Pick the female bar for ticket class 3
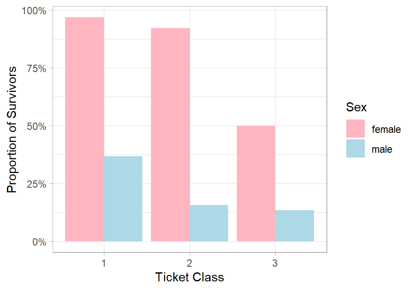Screen dimensions: 414x290 coord(256,183)
